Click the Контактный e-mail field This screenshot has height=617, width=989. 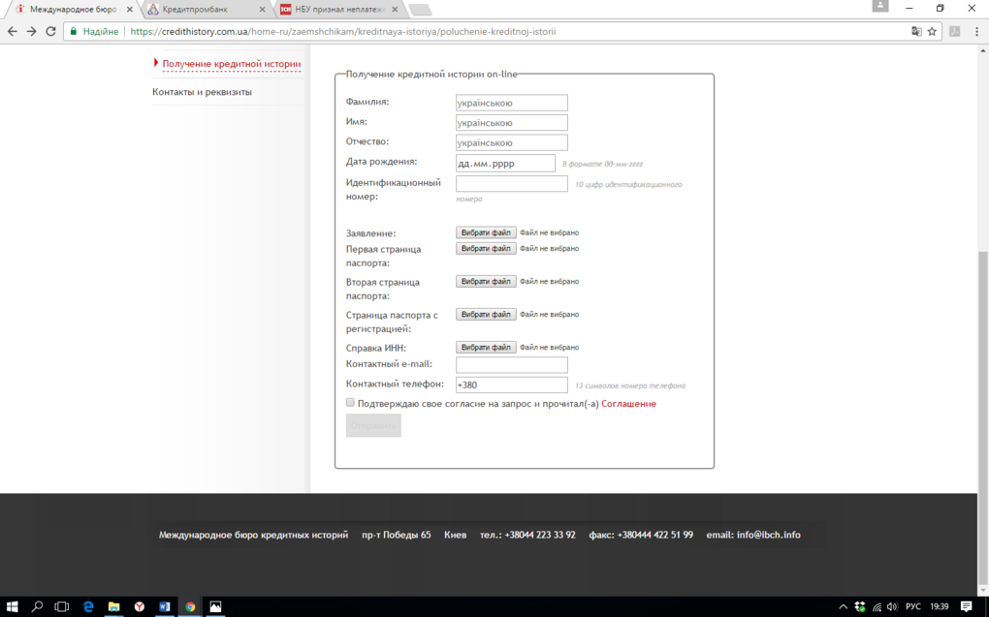tap(511, 365)
